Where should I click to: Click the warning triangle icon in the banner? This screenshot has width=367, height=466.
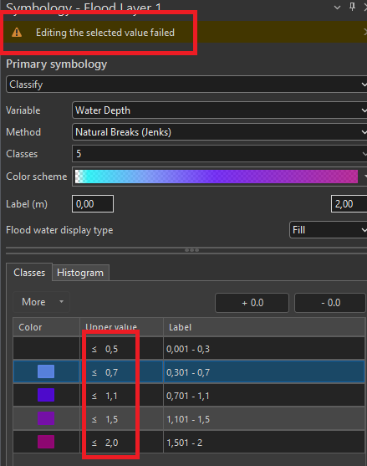[x=17, y=32]
